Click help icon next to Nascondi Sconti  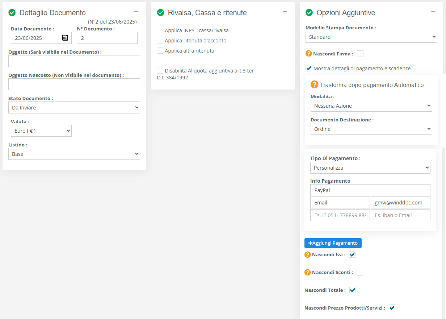pyautogui.click(x=308, y=272)
